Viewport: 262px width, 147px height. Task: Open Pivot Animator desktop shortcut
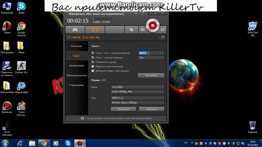click(x=7, y=129)
